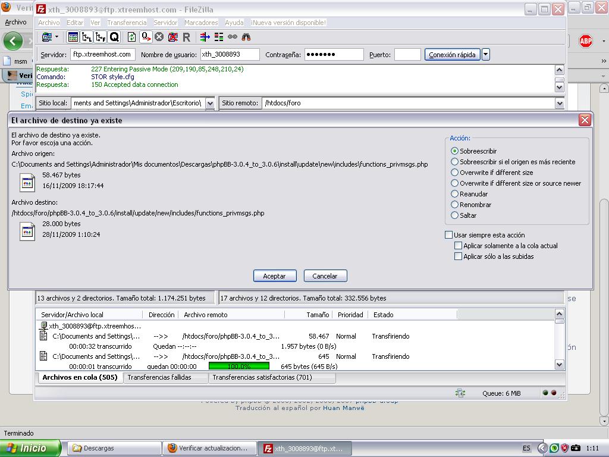Screen dimensions: 609x457
Task: Cancel the current operation with the X icon
Action: [159, 37]
